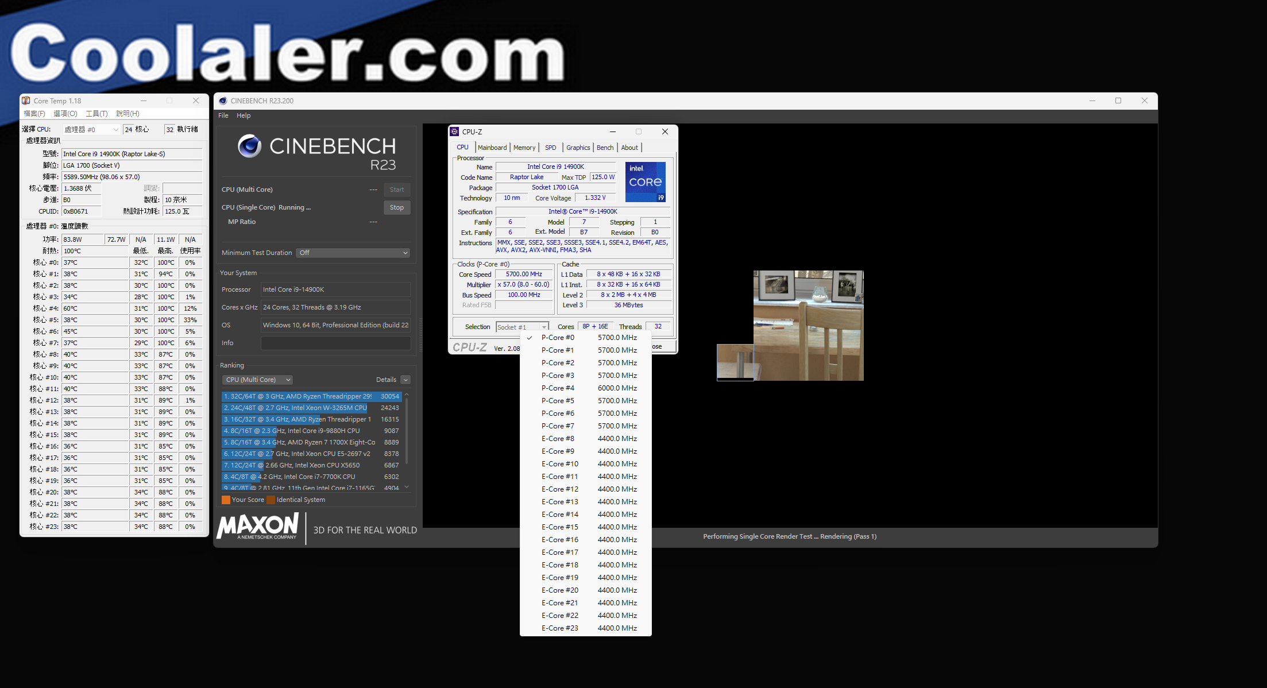Minimize the Cinebench window
1267x688 pixels.
pos(1092,101)
